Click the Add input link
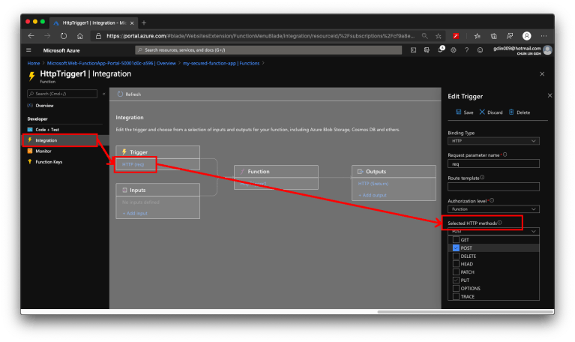The image size is (575, 342). pyautogui.click(x=135, y=213)
